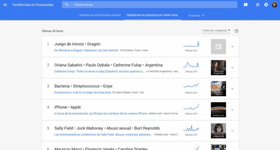Click the search magnifier icon
Image resolution: width=280 pixels, height=150 pixels.
pyautogui.click(x=67, y=5)
